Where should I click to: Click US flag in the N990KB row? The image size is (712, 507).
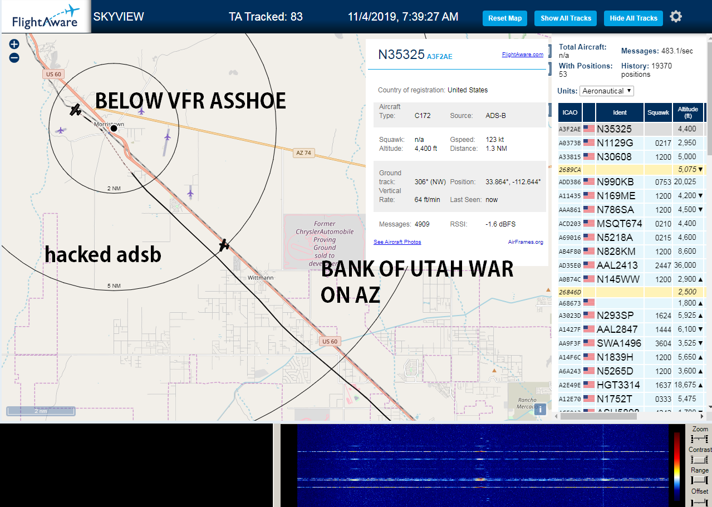[589, 182]
